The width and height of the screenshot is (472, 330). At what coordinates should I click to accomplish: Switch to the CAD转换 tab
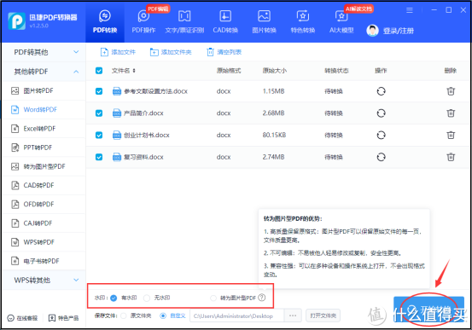coord(225,22)
